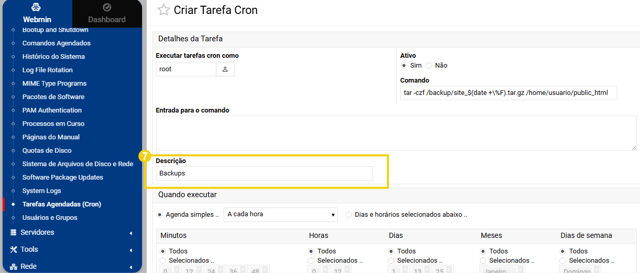Click the Servidores stack icon

pos(13,232)
